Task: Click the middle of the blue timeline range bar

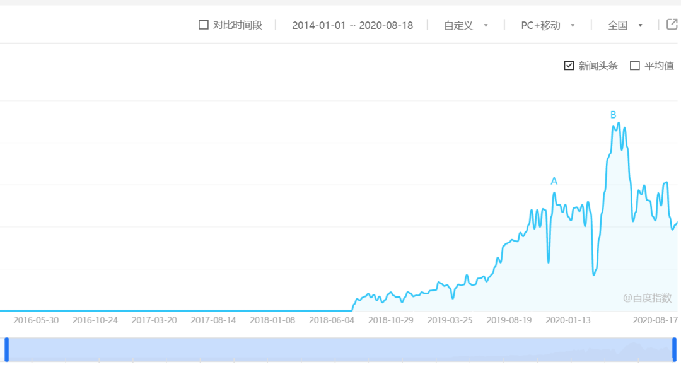Action: [340, 349]
